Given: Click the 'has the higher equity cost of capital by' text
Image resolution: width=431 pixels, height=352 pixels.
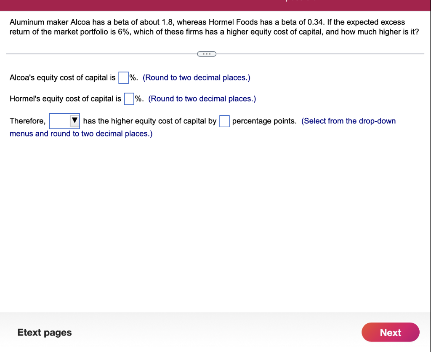Looking at the screenshot, I should tap(150, 121).
